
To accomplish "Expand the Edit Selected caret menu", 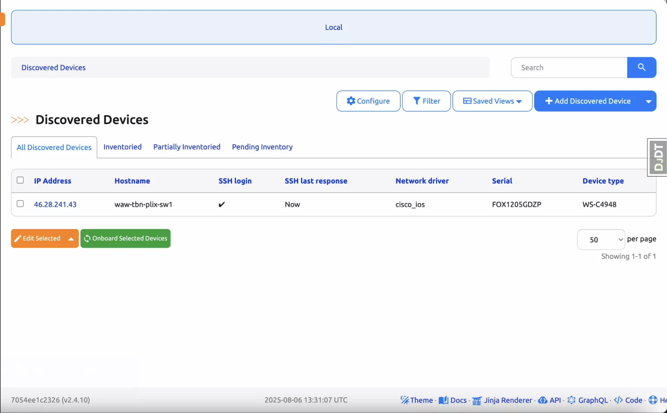I will coord(71,239).
